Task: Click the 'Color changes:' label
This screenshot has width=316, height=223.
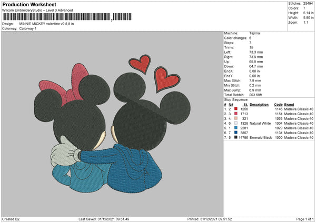Action: [x=235, y=38]
